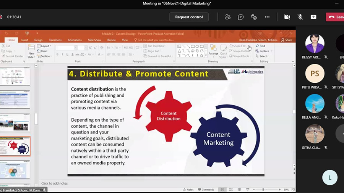
Task: Expand the Select dropdown in Editing group
Action: (263, 56)
